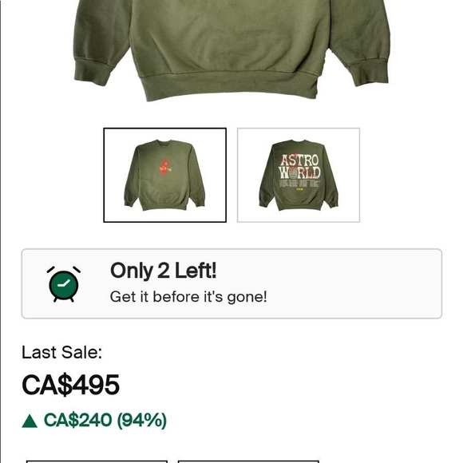463x463 pixels.
Task: Click the red graphic on front thumbnail
Action: [166, 168]
